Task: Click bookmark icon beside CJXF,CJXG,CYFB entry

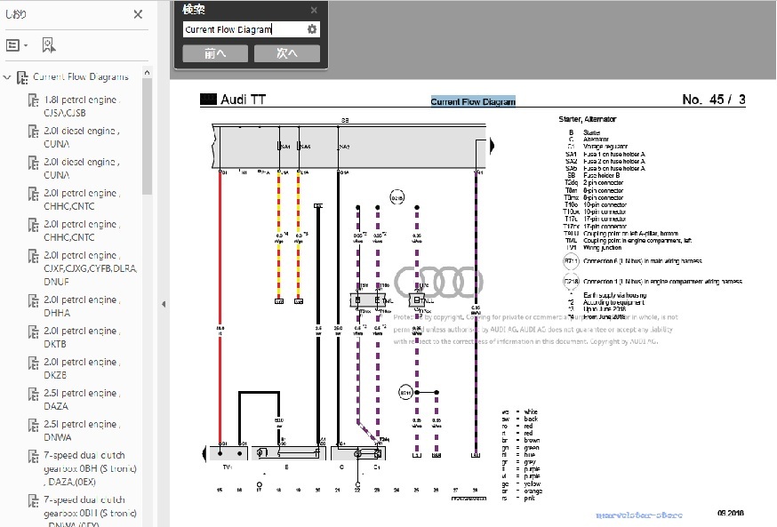Action: (33, 256)
